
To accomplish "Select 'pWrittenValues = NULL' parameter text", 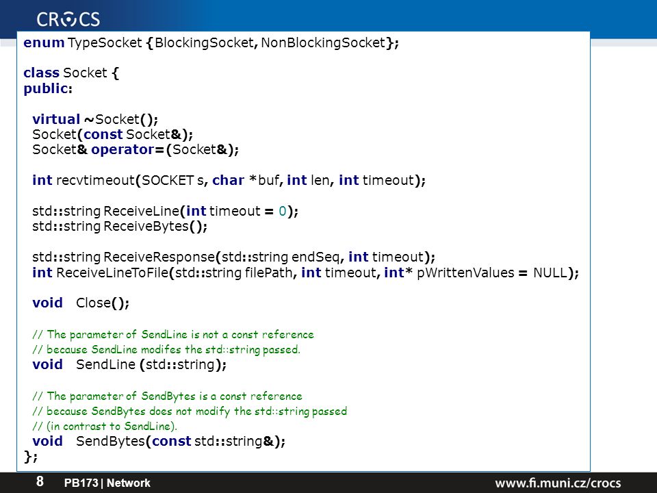I will tap(492, 273).
